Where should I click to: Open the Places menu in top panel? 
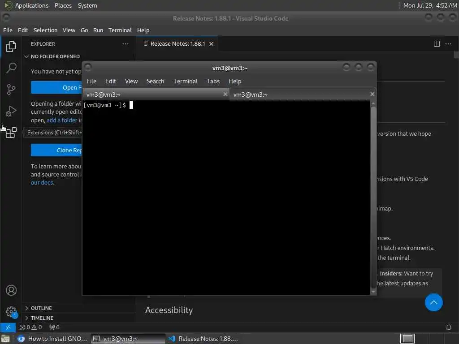pyautogui.click(x=63, y=5)
